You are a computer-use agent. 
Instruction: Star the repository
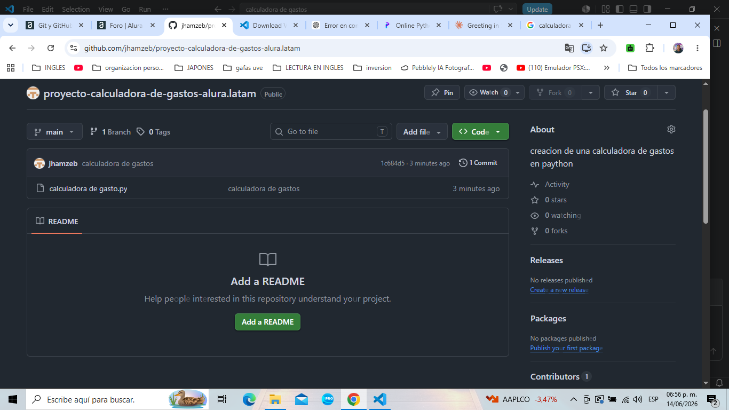630,92
